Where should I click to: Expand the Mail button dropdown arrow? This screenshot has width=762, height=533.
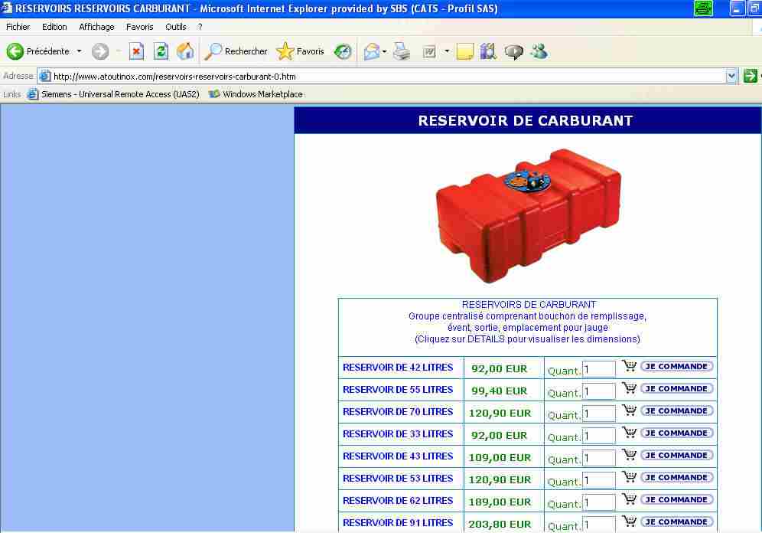385,51
